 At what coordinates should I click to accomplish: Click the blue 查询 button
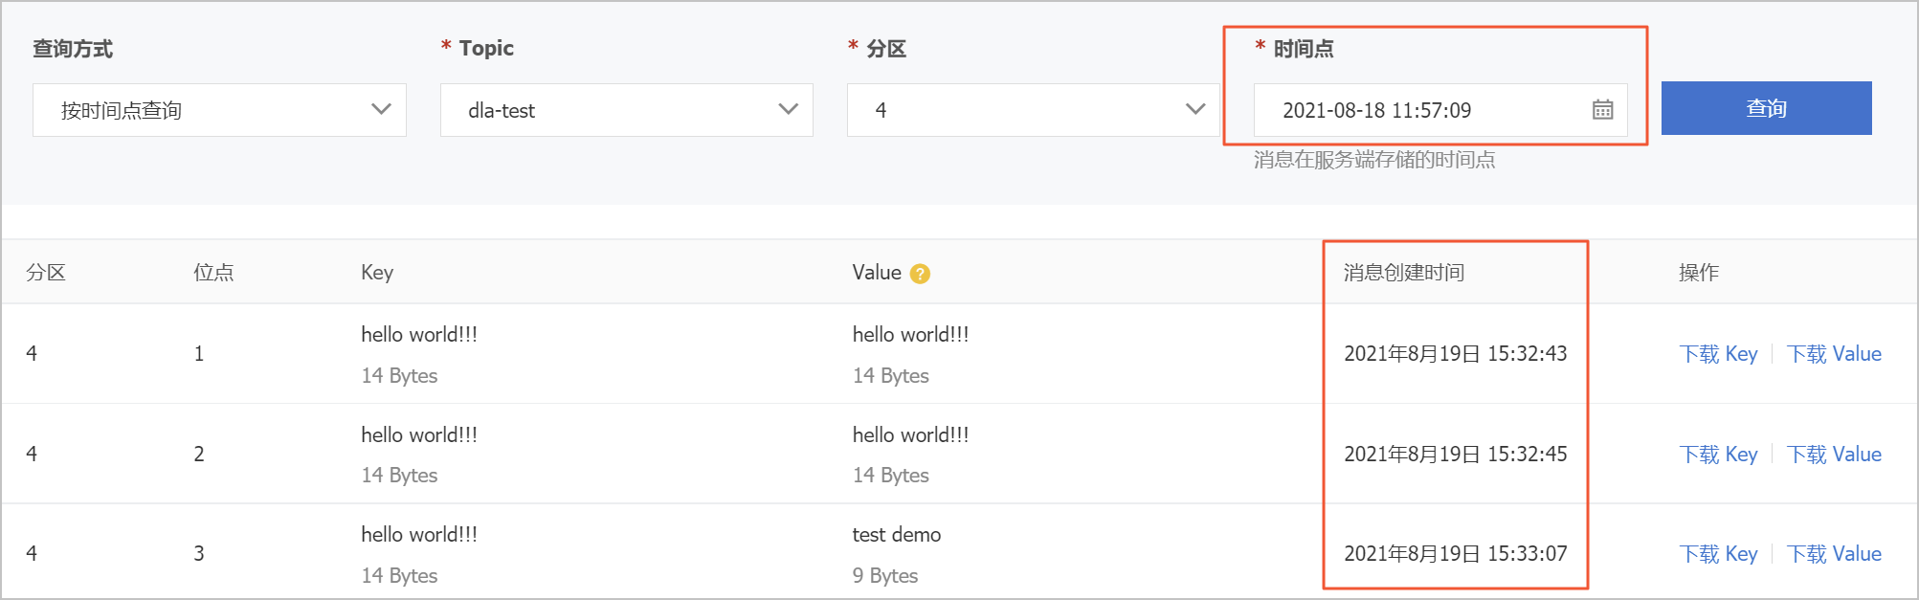tap(1766, 108)
